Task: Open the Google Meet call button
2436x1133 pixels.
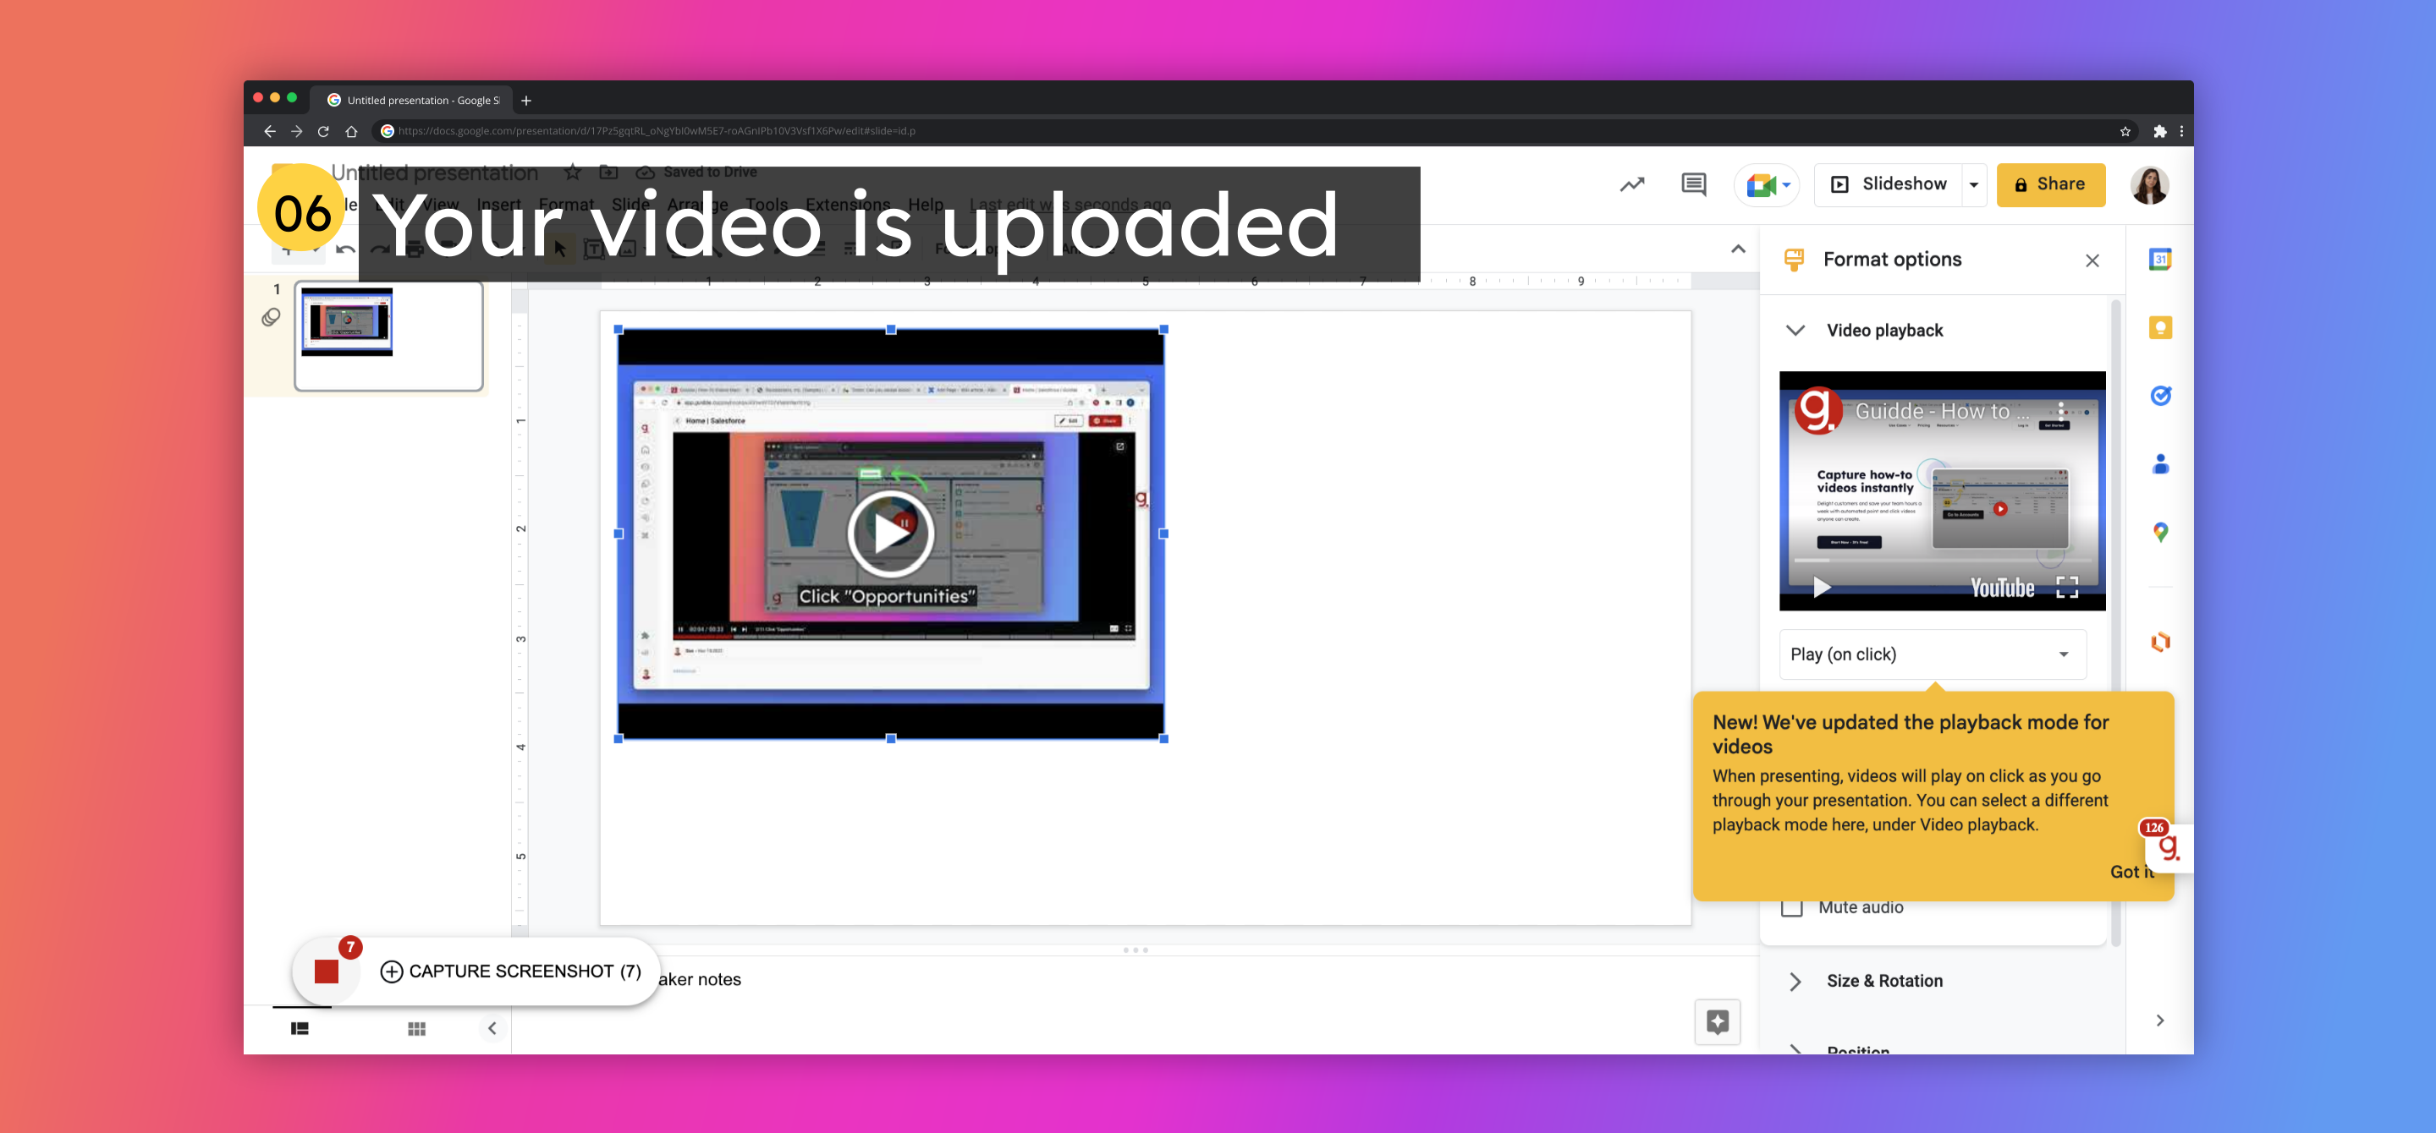Action: (1767, 185)
